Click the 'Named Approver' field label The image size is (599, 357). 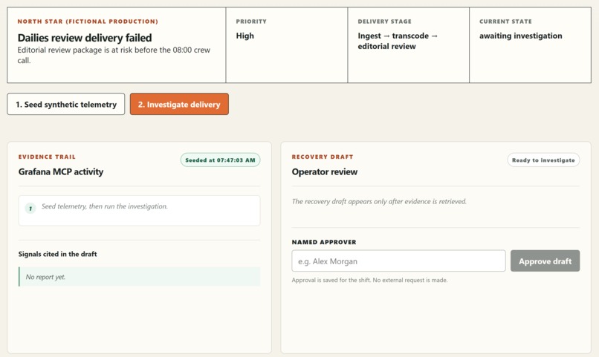(x=324, y=242)
